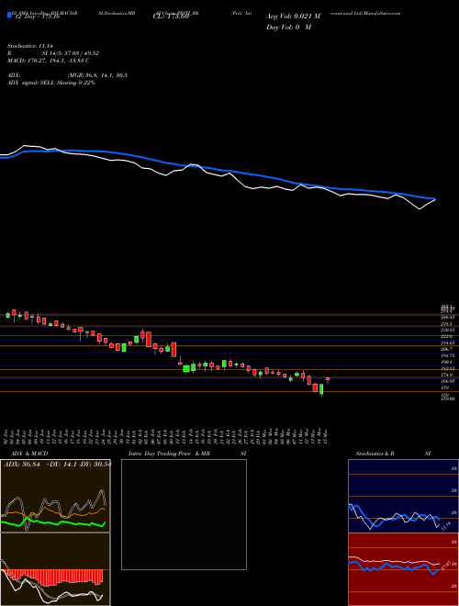Click the 222.6 price axis label
459x606 pixels.
[448, 336]
